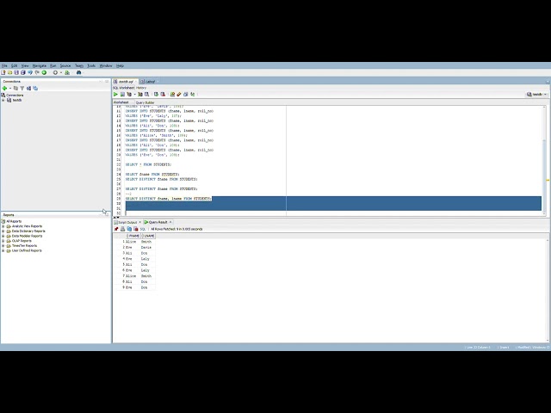The image size is (551, 413).
Task: Click the LNAME column header
Action: [149, 236]
